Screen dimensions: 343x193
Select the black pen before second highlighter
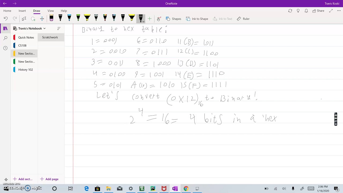[123, 18]
